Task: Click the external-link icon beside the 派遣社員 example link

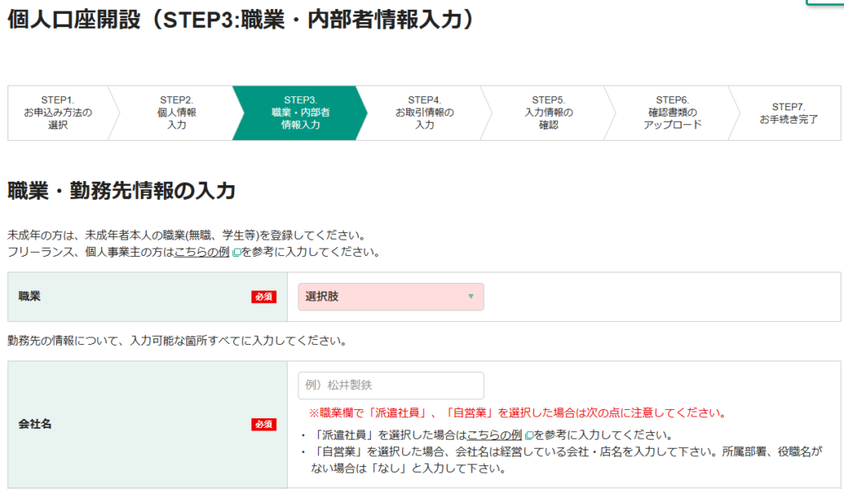Action: click(x=528, y=435)
